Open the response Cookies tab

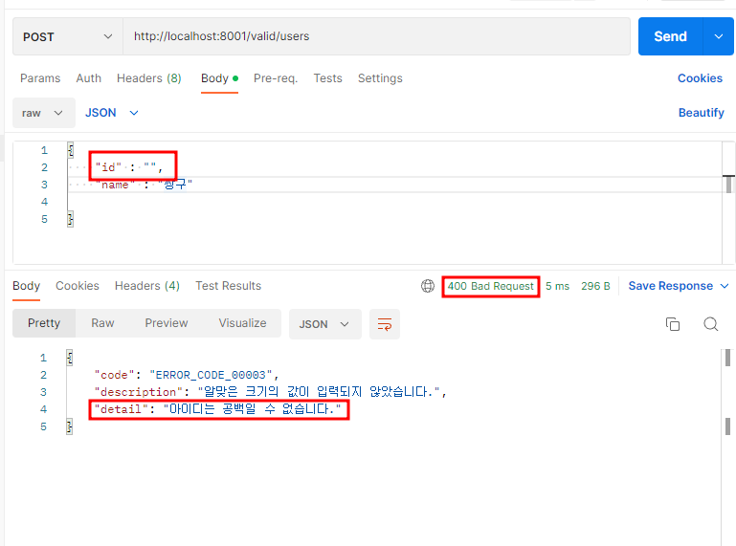78,286
